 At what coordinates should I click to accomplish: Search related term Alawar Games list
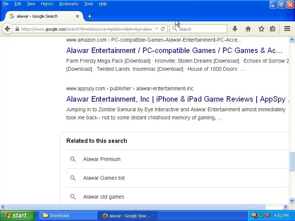click(x=104, y=178)
